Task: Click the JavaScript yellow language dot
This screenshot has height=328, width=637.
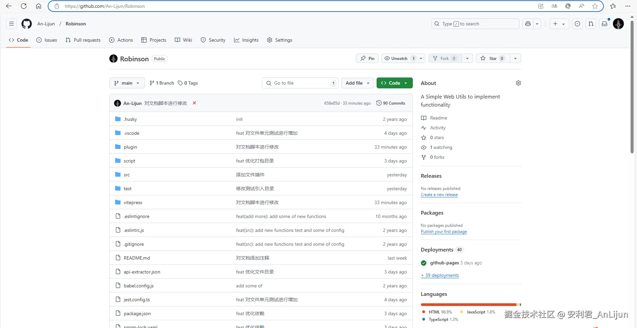Action: [x=462, y=312]
